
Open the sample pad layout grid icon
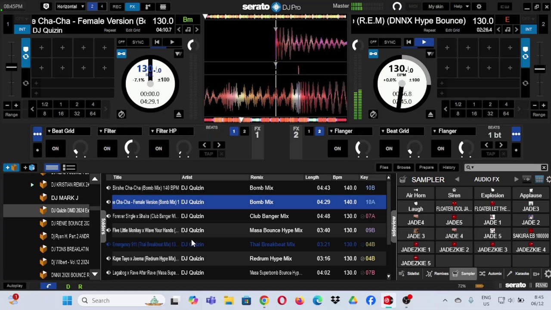coord(539,180)
